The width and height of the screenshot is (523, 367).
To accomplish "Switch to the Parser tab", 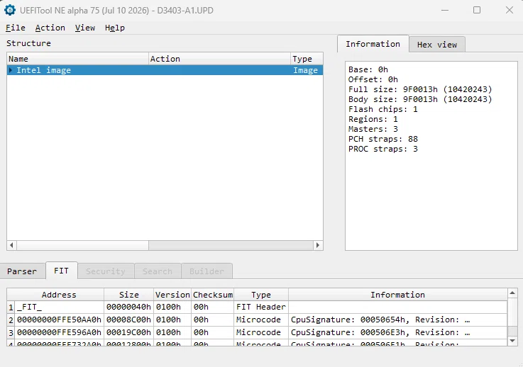I will pos(22,271).
